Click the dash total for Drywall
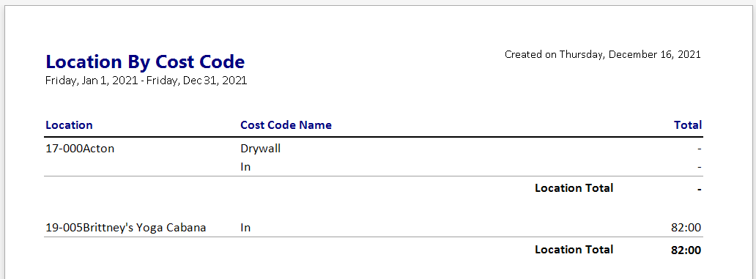Image resolution: width=756 pixels, height=279 pixels. click(699, 149)
